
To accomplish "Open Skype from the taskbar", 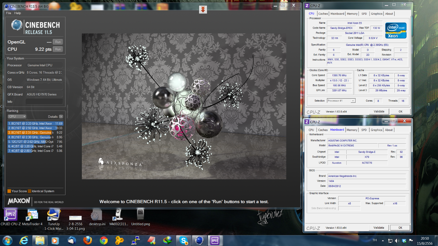I will 184,240.
